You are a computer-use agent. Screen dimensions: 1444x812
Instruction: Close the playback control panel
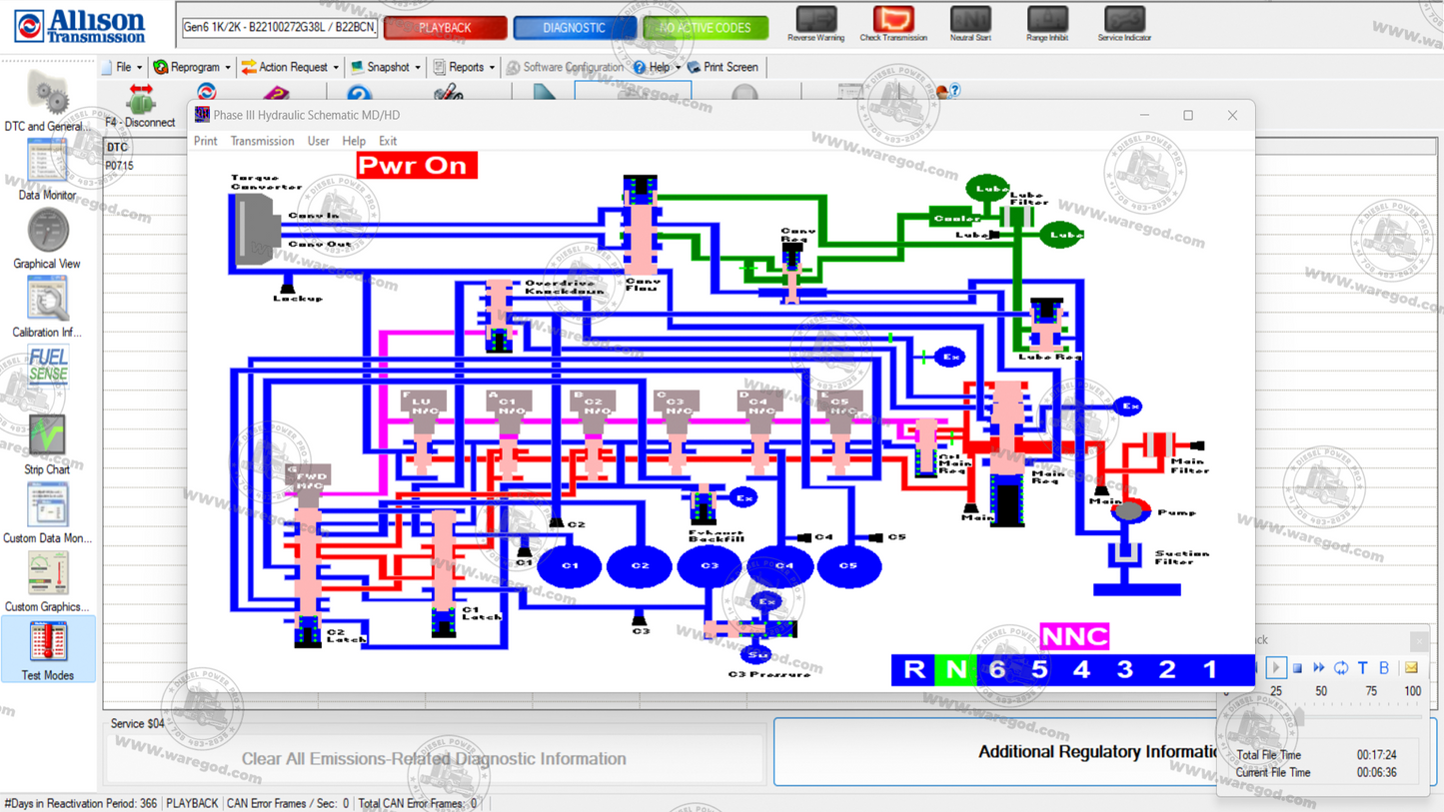(x=1420, y=640)
